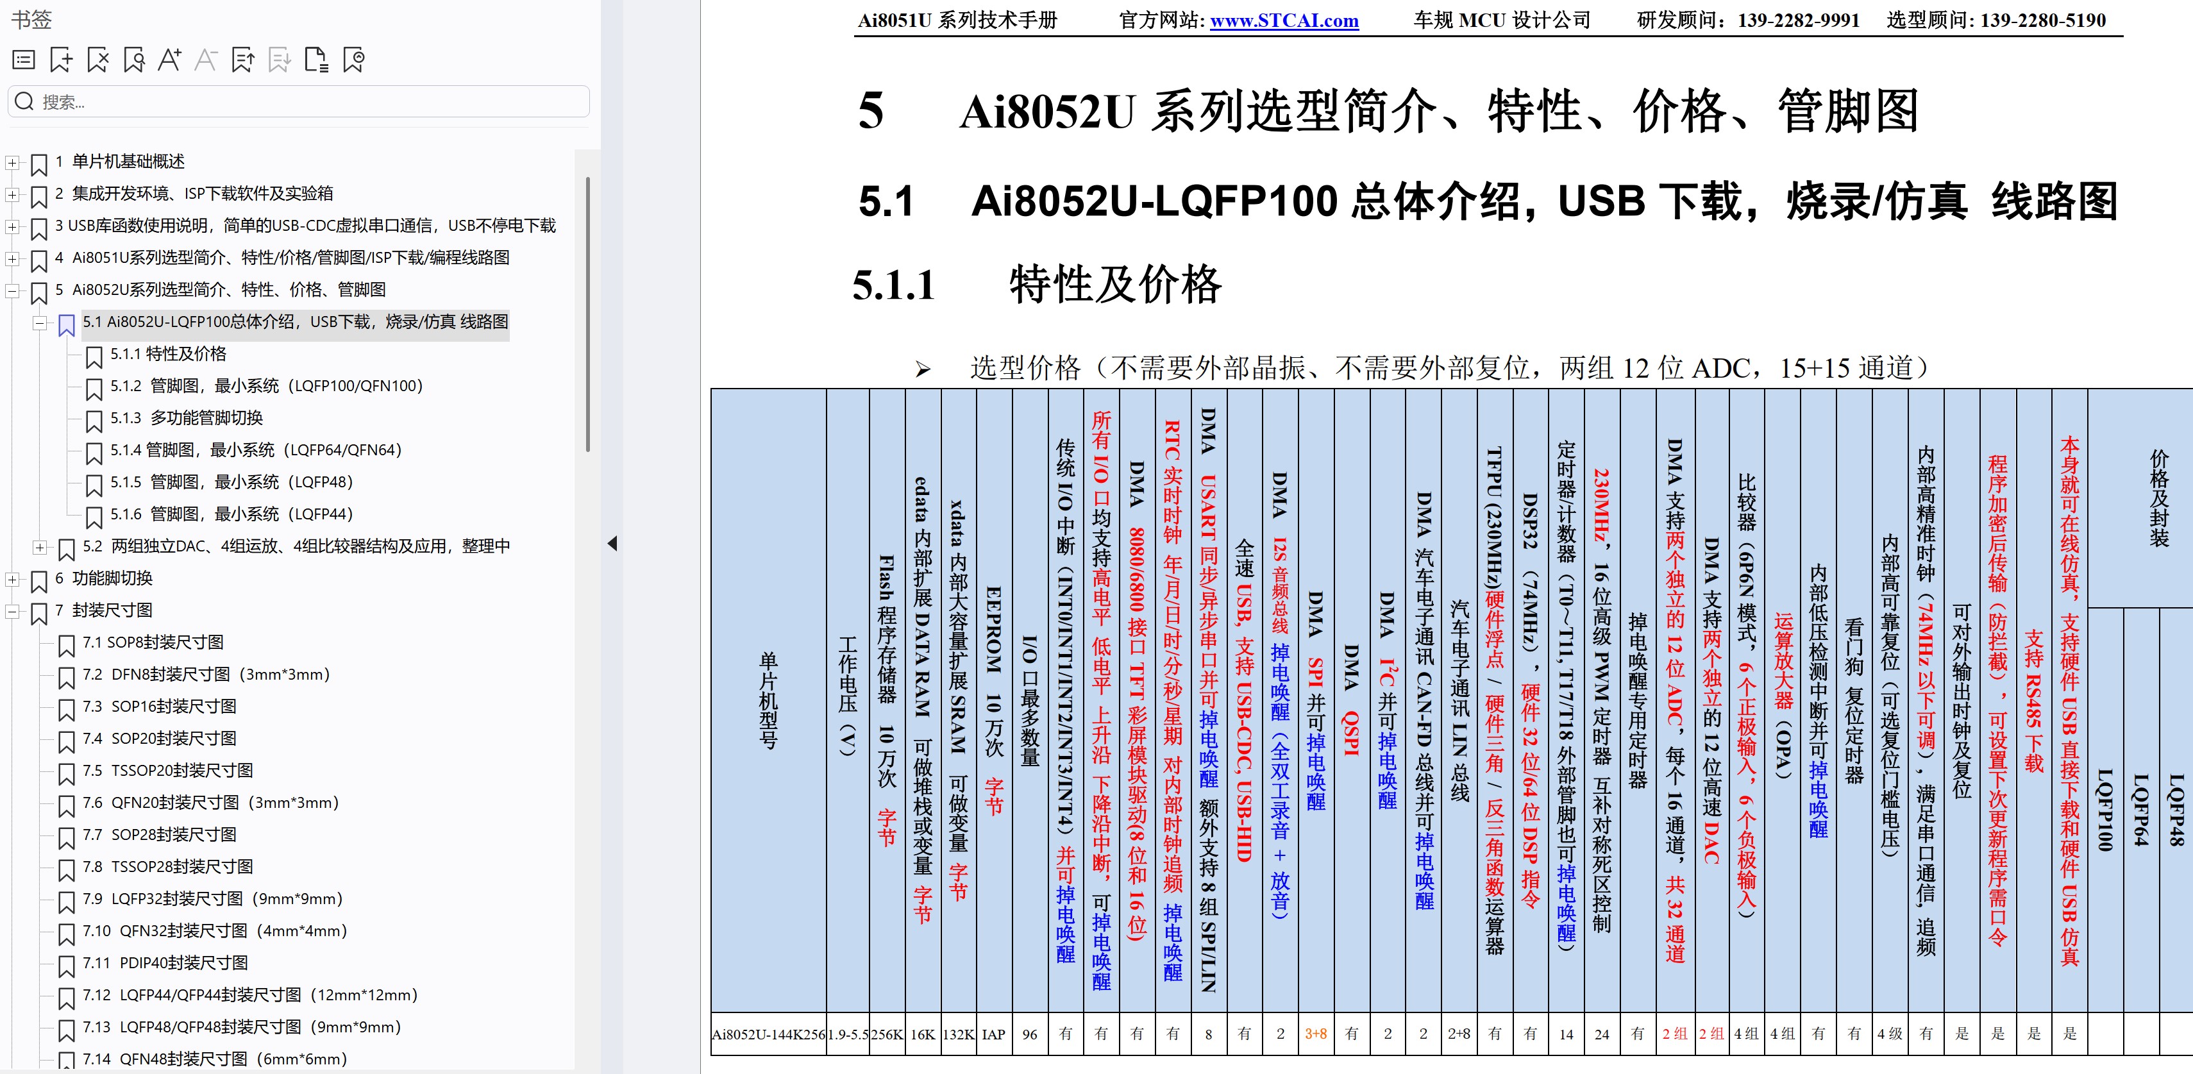Go to bookmark 7.14 QFN48封装尺寸图
Viewport: 2193px width, 1074px height.
[215, 1059]
